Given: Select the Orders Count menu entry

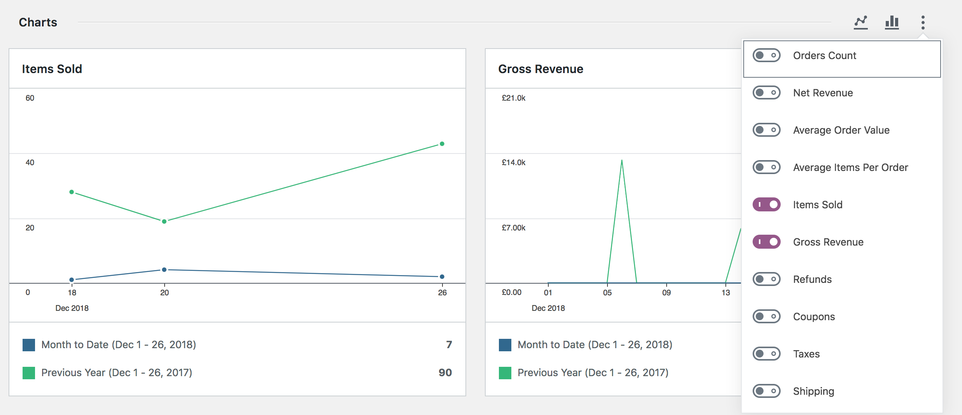Looking at the screenshot, I should (x=824, y=55).
